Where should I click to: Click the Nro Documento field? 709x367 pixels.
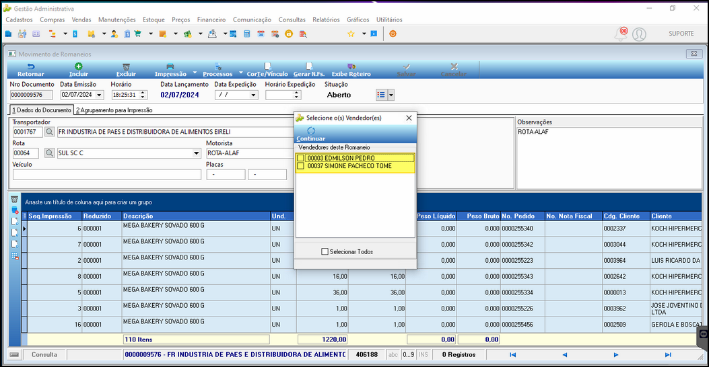click(x=31, y=95)
